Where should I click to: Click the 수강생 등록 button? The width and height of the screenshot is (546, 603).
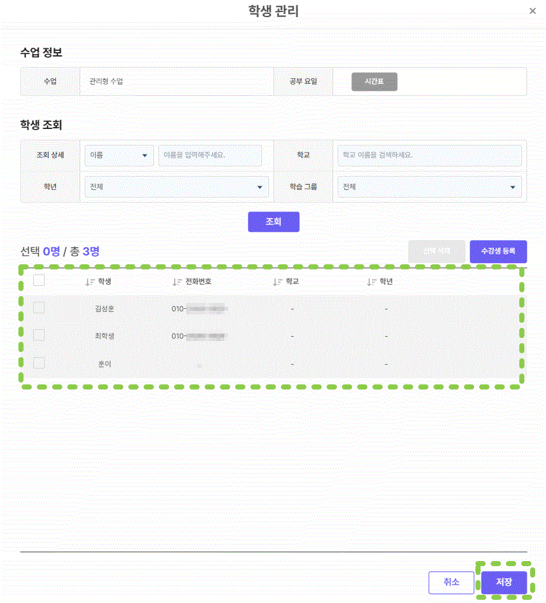pos(498,252)
